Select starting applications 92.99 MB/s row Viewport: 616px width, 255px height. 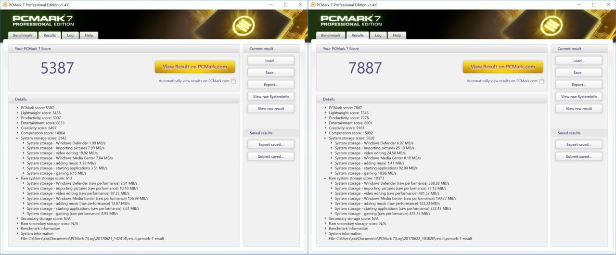[x=376, y=168]
